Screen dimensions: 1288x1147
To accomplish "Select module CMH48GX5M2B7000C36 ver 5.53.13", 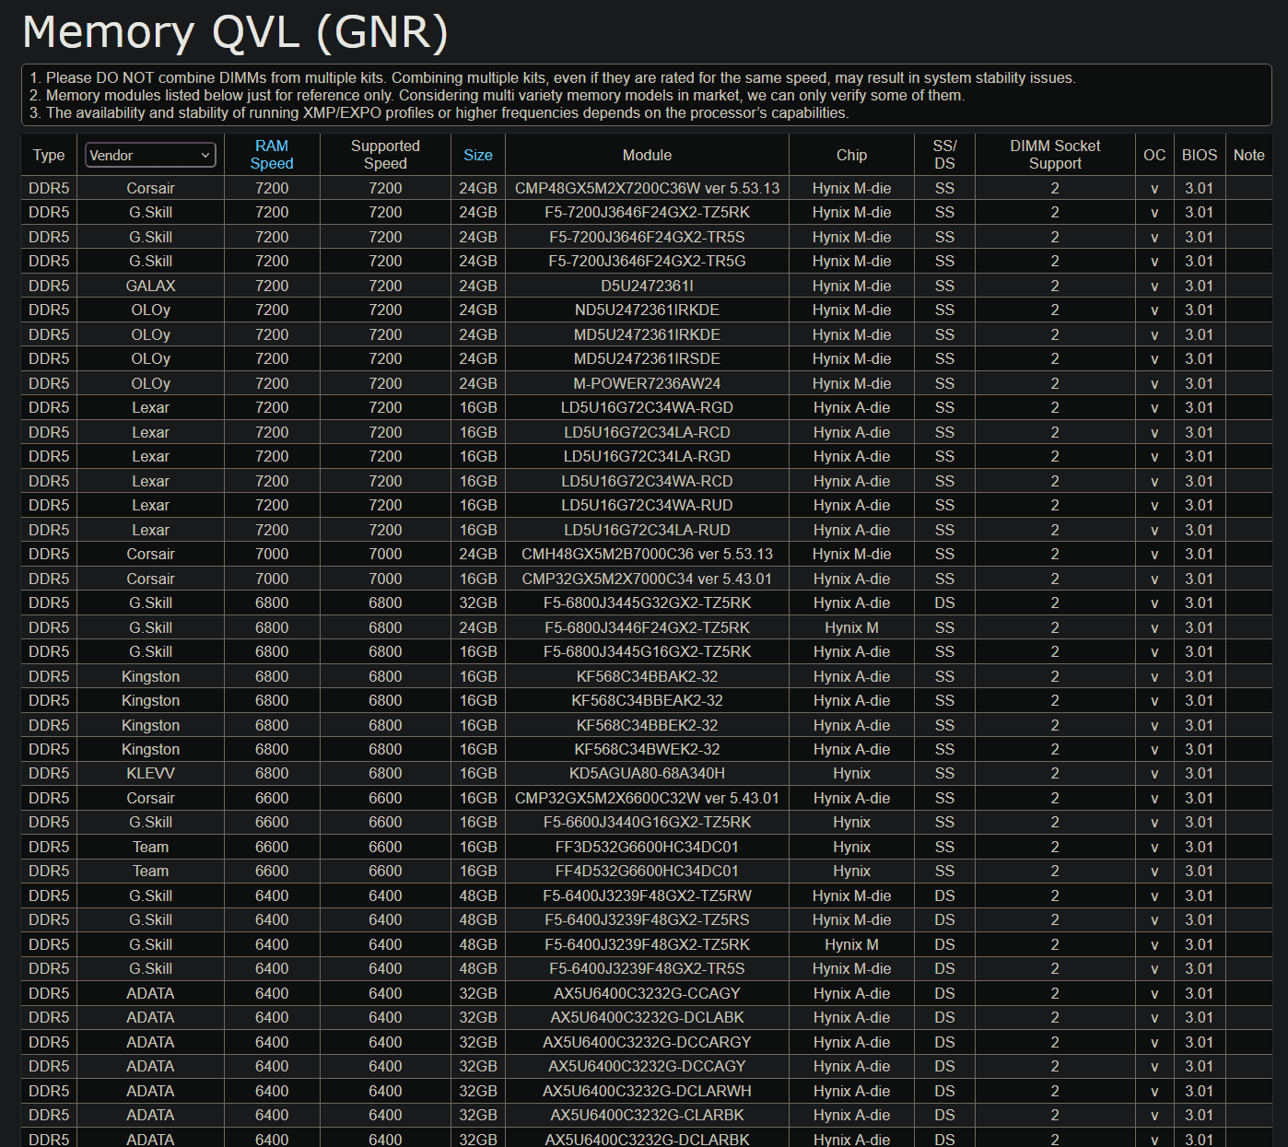I will click(x=647, y=554).
